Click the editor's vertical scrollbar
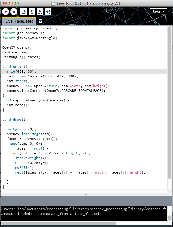This screenshot has height=227, width=173. (169, 103)
